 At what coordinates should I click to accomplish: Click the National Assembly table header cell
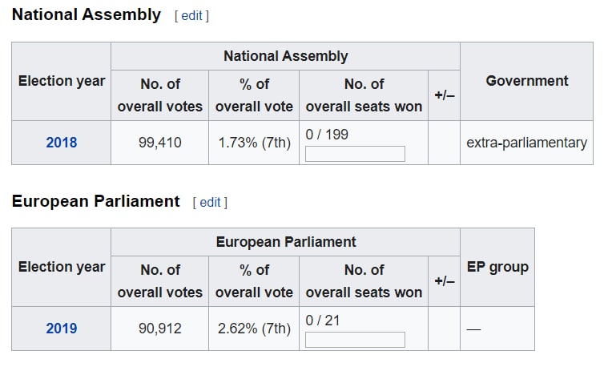coord(285,56)
